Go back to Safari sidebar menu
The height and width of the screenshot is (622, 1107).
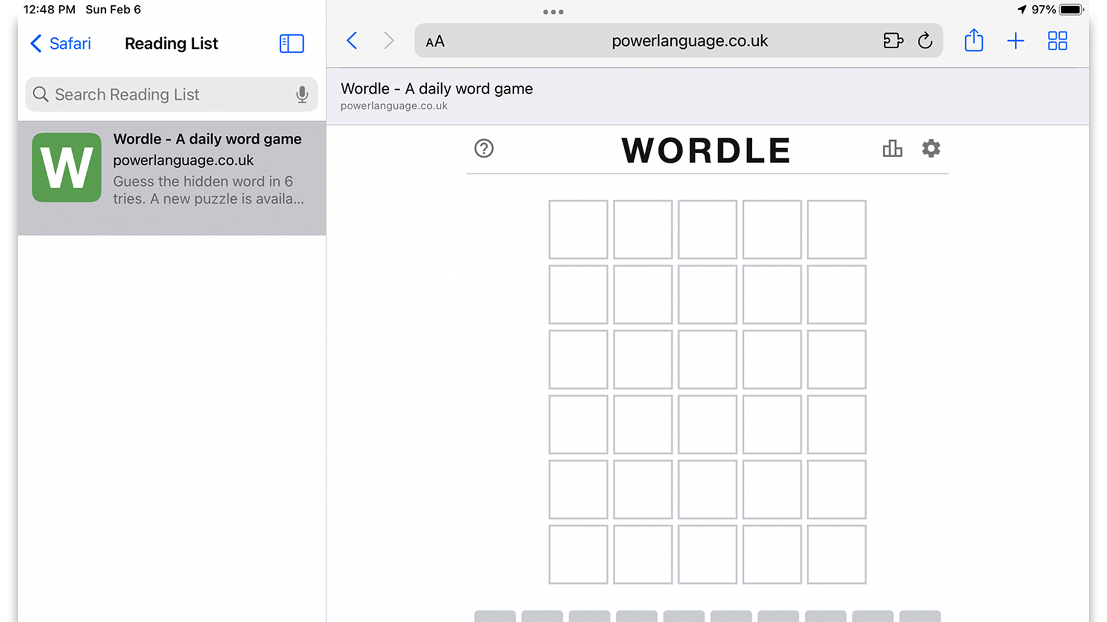click(61, 43)
